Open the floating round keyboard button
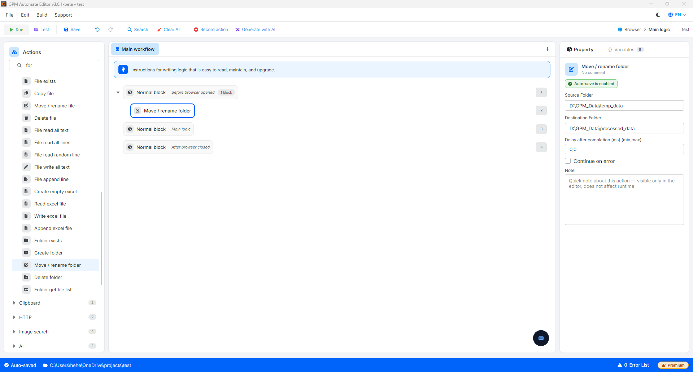Image resolution: width=693 pixels, height=372 pixels. (x=541, y=338)
